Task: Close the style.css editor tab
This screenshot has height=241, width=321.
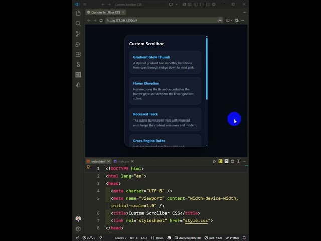Action: [132, 161]
